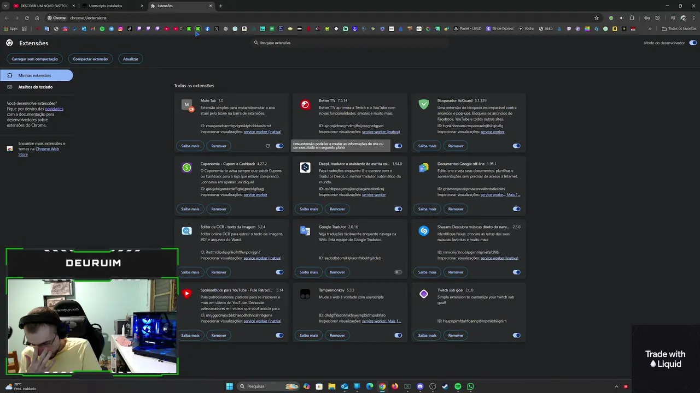This screenshot has height=393, width=700.
Task: Click Carregar sem compactação button
Action: coord(34,59)
